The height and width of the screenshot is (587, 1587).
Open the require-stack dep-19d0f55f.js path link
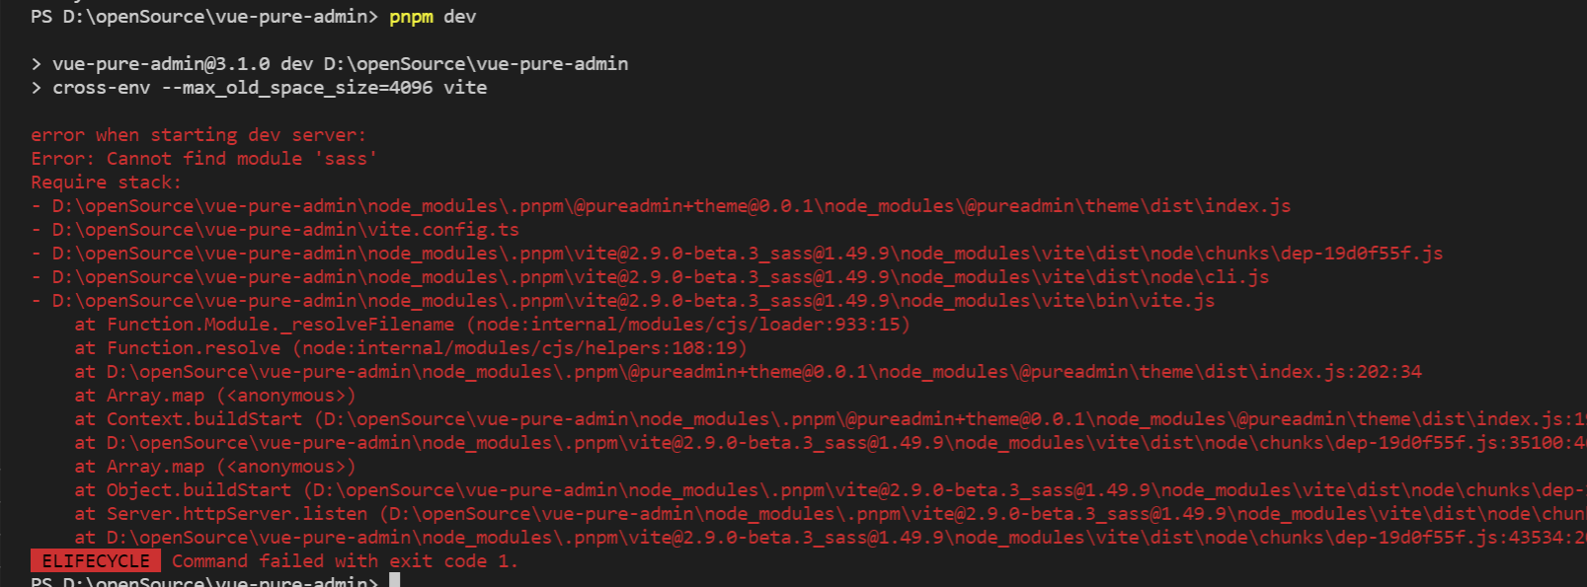tap(747, 254)
